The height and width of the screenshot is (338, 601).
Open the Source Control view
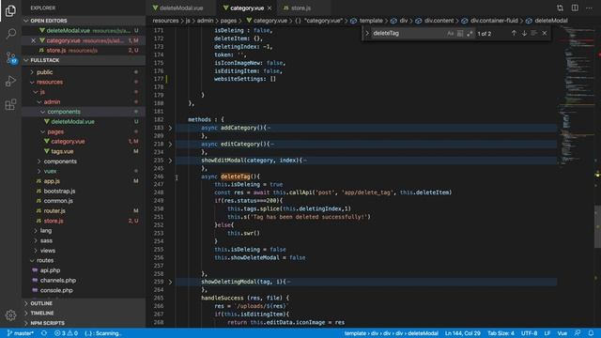10,58
